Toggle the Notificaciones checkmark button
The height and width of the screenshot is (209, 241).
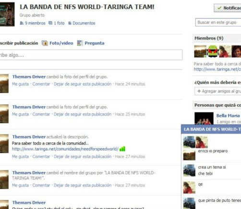tap(228, 8)
